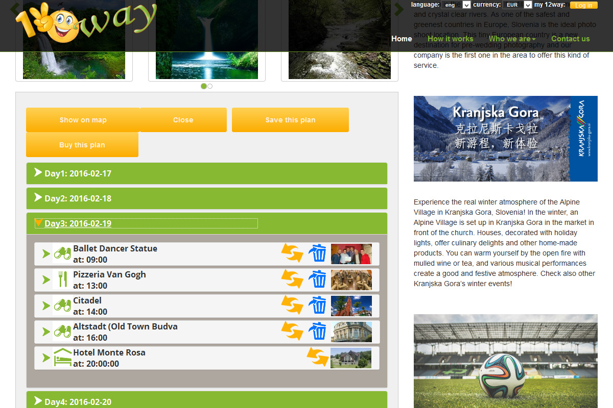Go to Home in navigation
Image resolution: width=613 pixels, height=408 pixels.
pyautogui.click(x=402, y=39)
